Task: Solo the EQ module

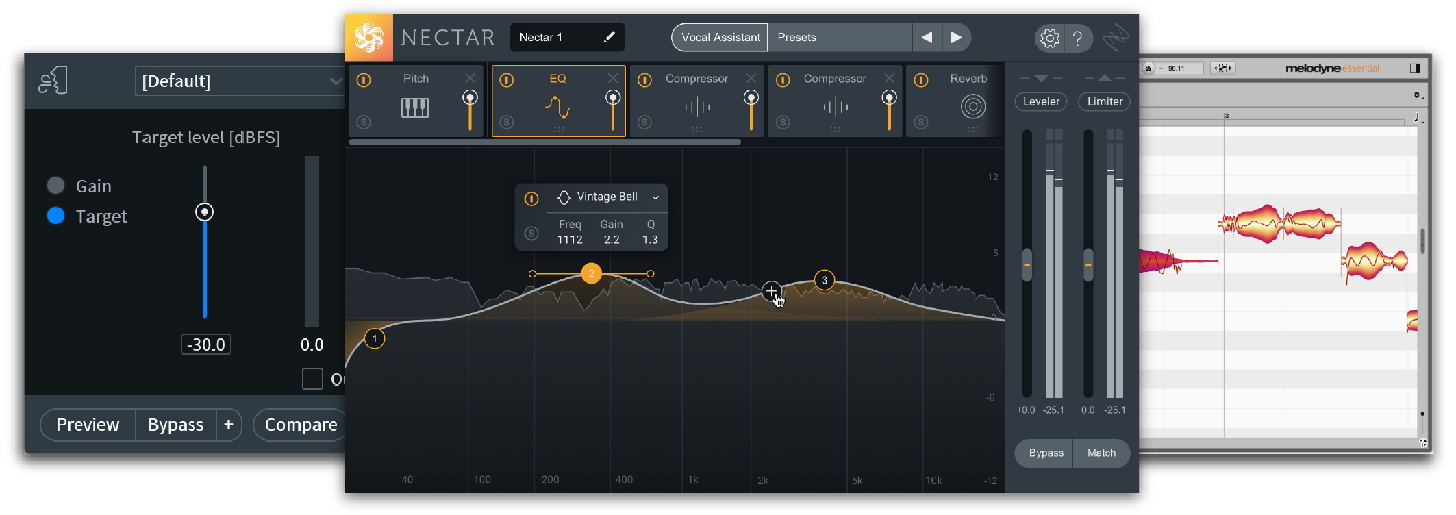Action: [507, 122]
